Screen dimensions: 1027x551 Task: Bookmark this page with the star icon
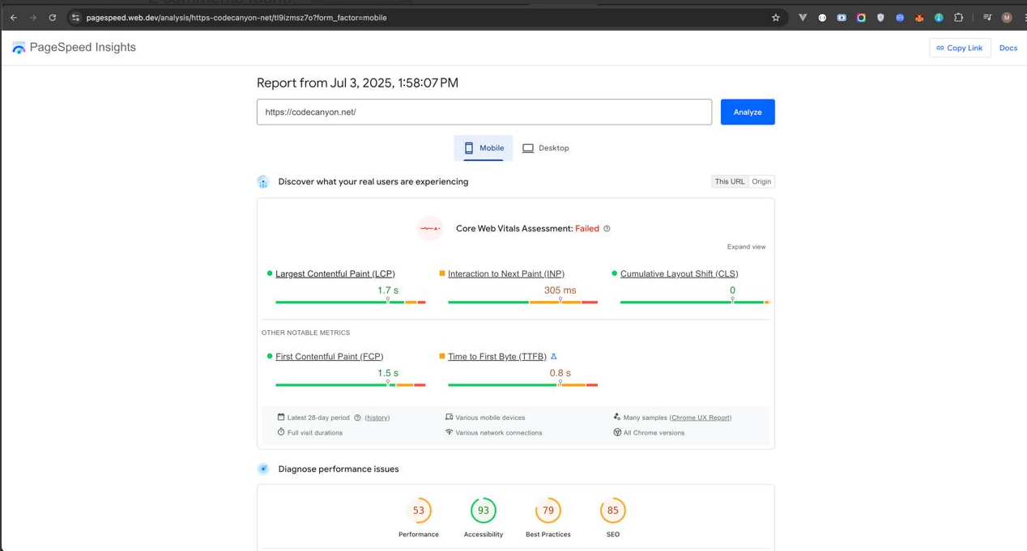[x=775, y=17]
